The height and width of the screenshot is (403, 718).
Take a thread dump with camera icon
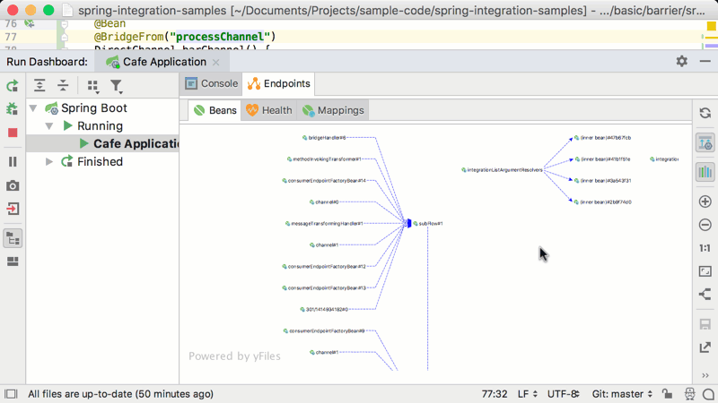[13, 185]
